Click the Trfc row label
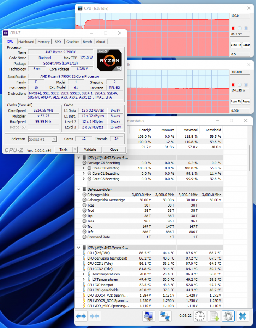This screenshot has height=328, width=256. tap(90, 232)
